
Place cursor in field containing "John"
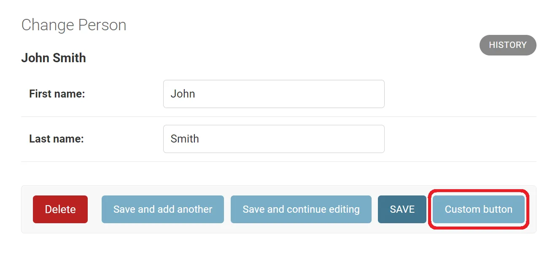tap(274, 94)
